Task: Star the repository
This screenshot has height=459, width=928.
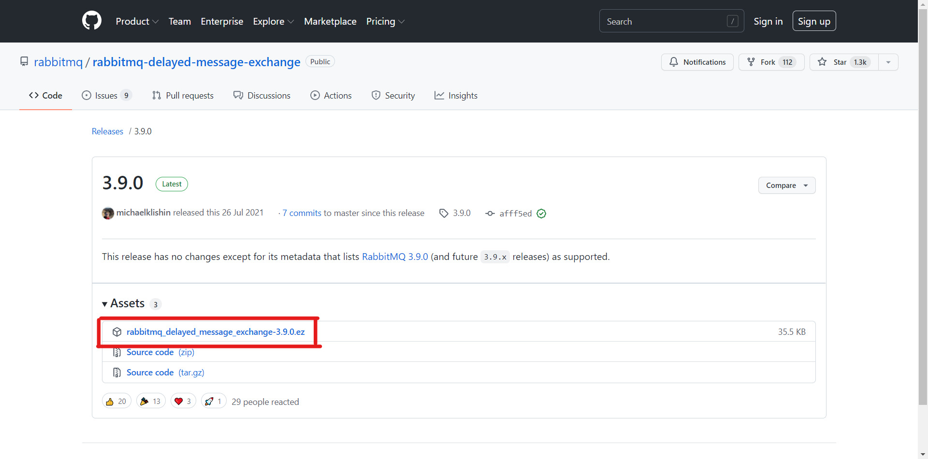Action: [x=844, y=62]
